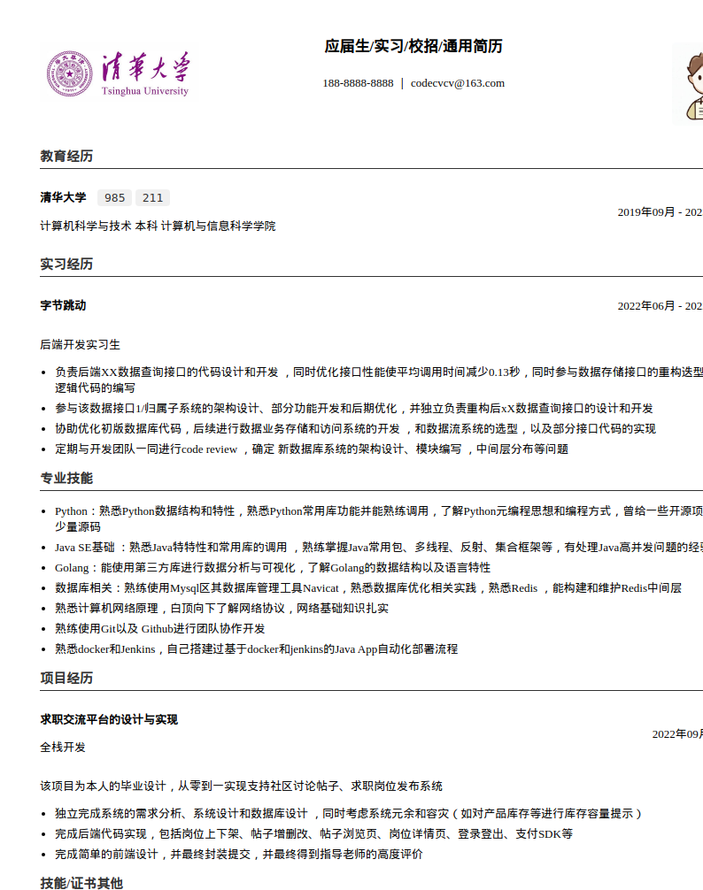Screen dimensions: 703x890
Task: Click the school name 清华大学
Action: tap(63, 197)
